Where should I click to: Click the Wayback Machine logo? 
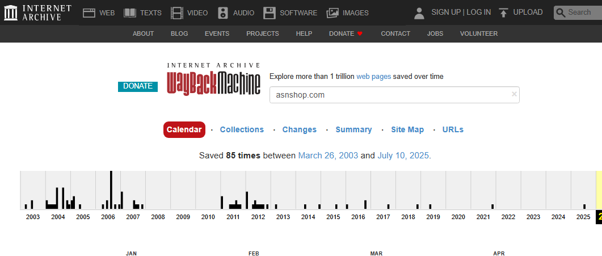[x=213, y=79]
